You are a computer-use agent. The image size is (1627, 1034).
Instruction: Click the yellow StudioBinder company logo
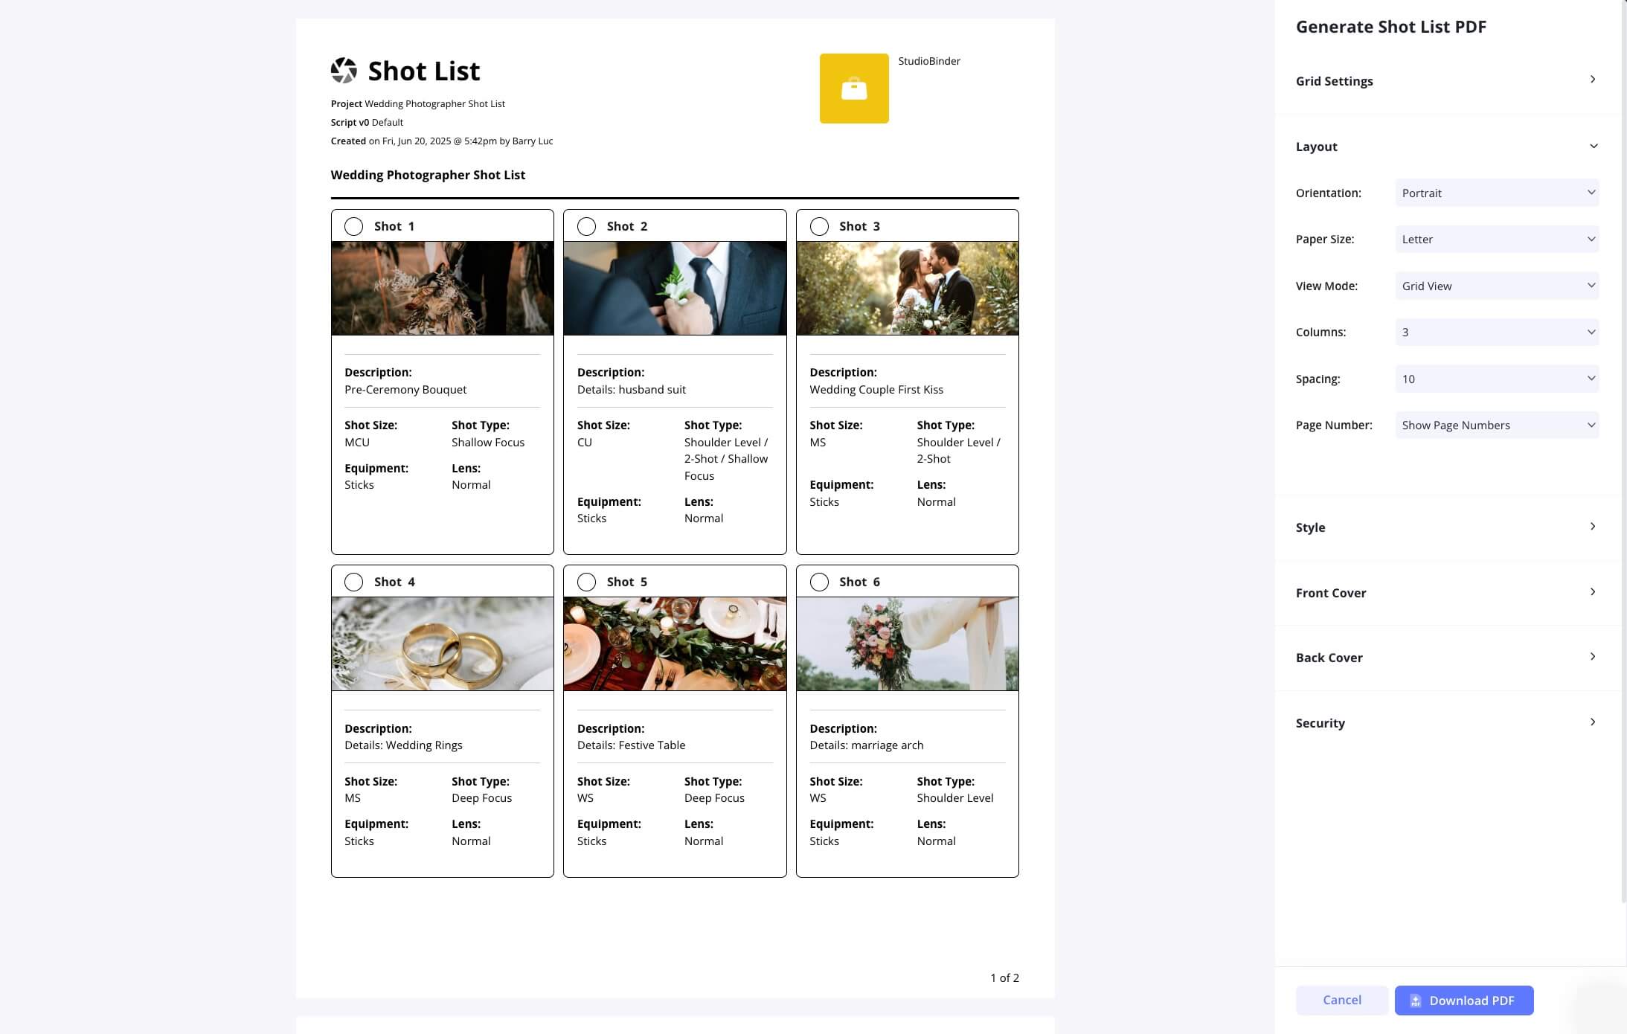854,89
